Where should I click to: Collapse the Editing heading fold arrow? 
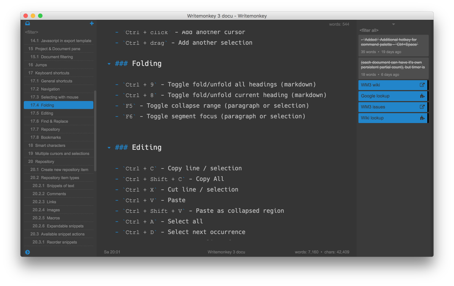point(109,148)
